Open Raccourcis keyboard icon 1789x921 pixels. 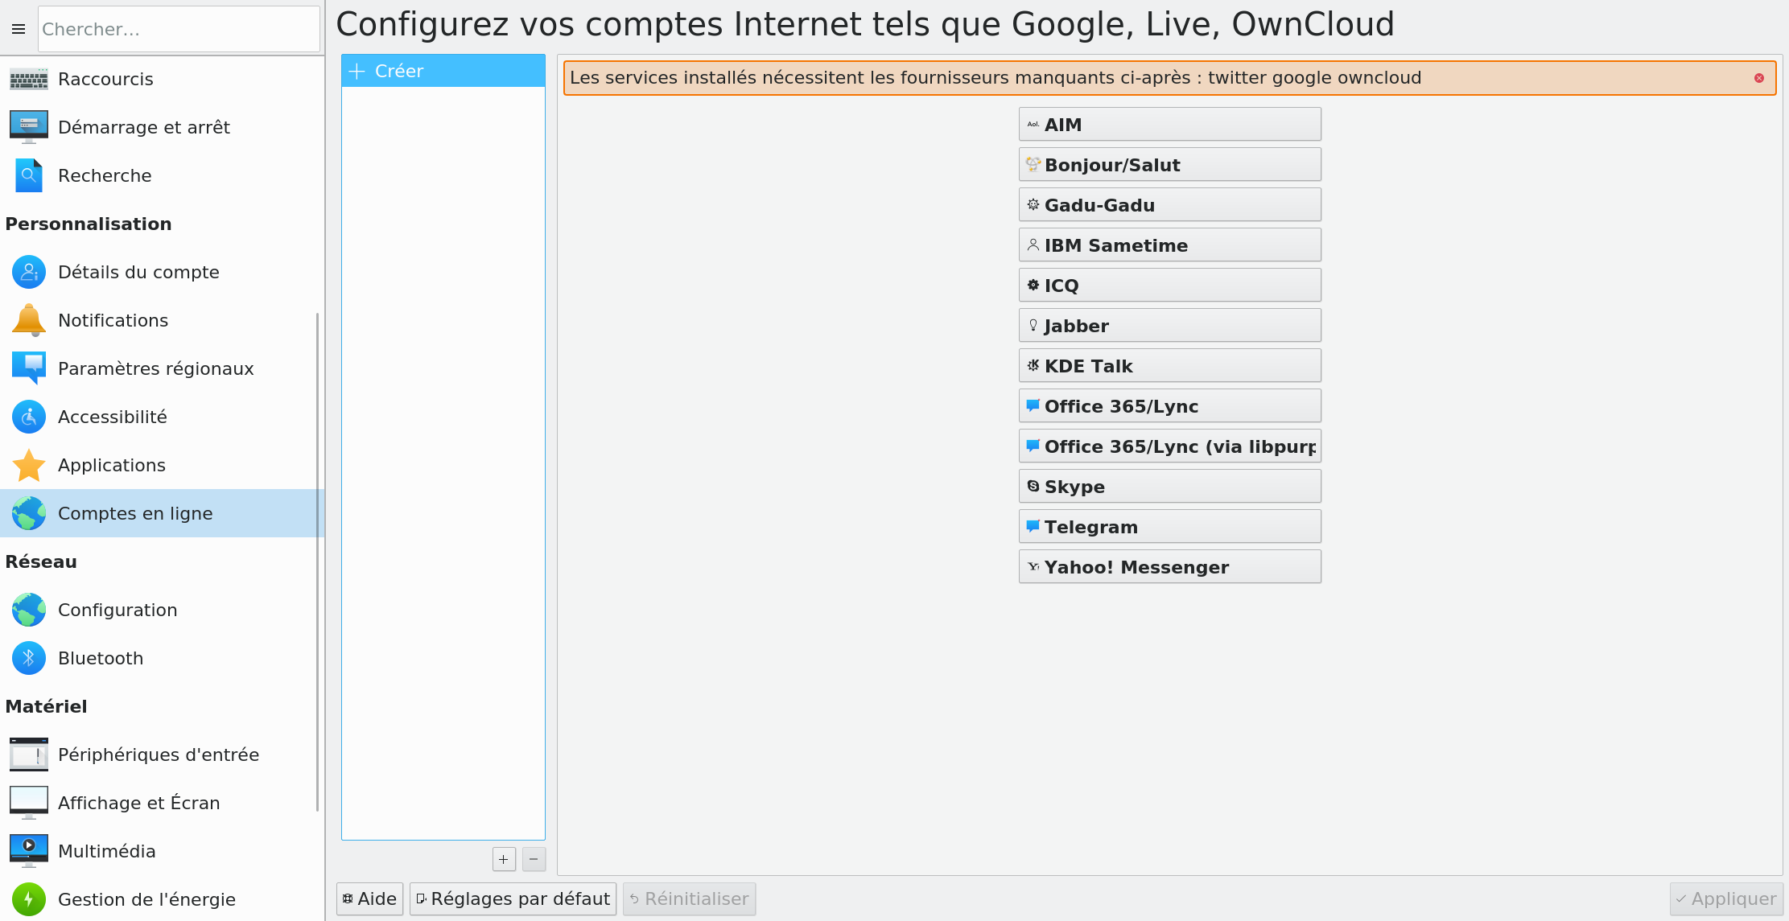click(29, 79)
